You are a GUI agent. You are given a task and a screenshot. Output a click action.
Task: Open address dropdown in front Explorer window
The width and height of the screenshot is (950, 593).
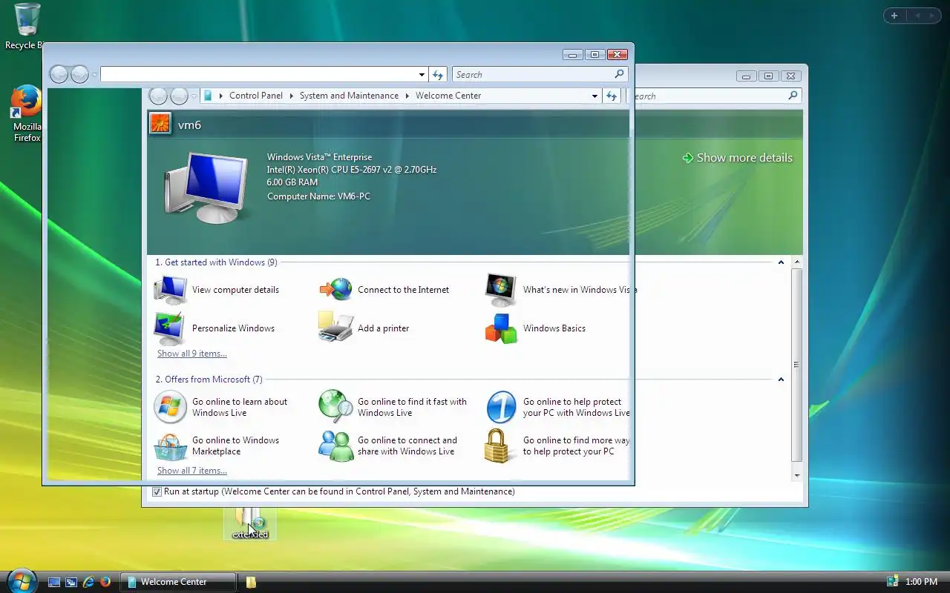point(422,75)
